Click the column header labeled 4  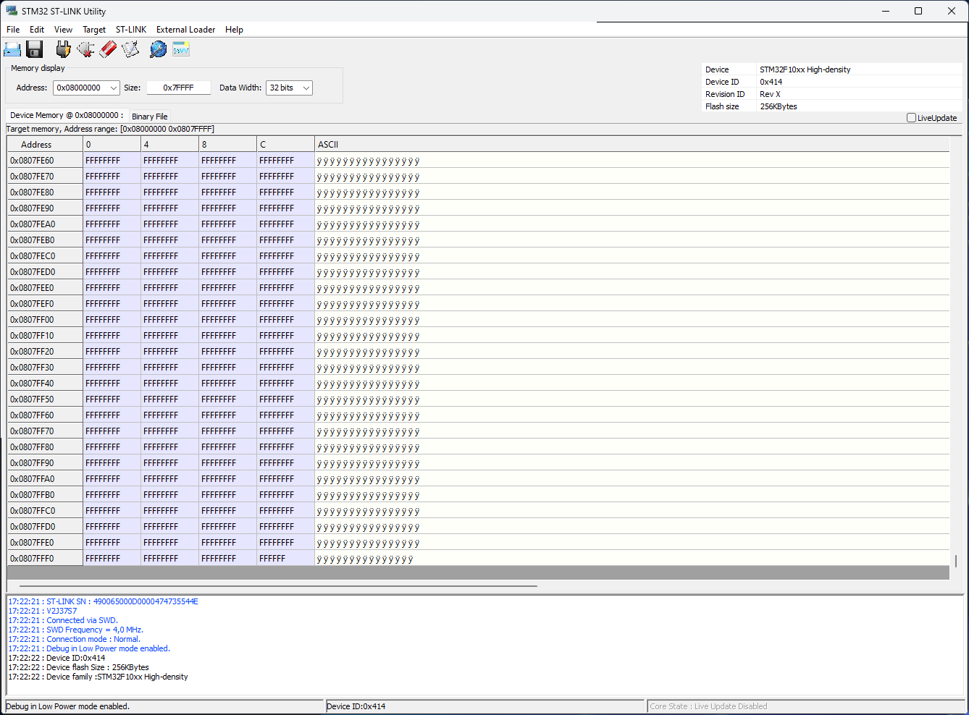pyautogui.click(x=170, y=145)
